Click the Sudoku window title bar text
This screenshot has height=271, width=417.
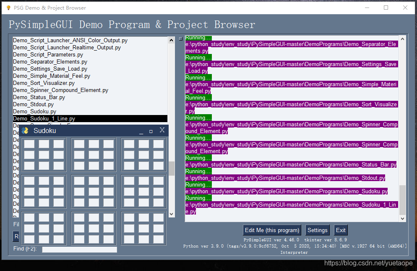44,131
